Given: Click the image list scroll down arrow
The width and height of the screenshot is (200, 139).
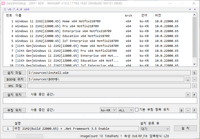Looking at the screenshot, I should pos(194,64).
